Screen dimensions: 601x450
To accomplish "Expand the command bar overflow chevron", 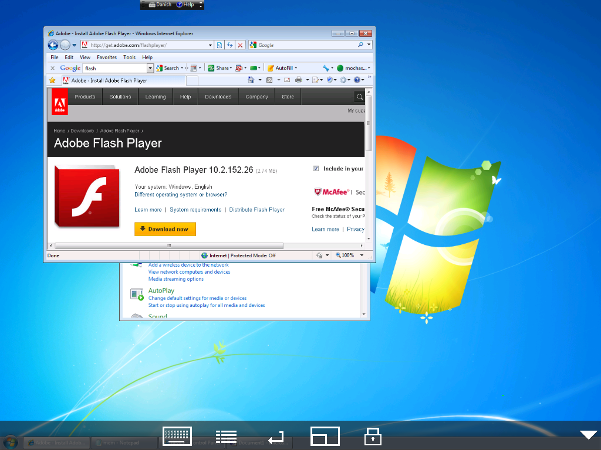I will (x=370, y=77).
